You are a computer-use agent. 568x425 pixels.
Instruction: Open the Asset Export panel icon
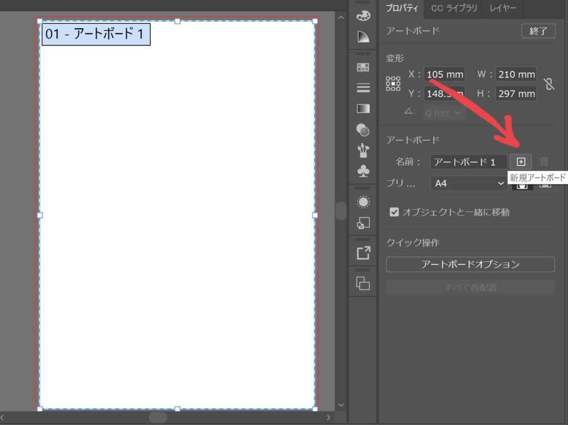coord(363,253)
